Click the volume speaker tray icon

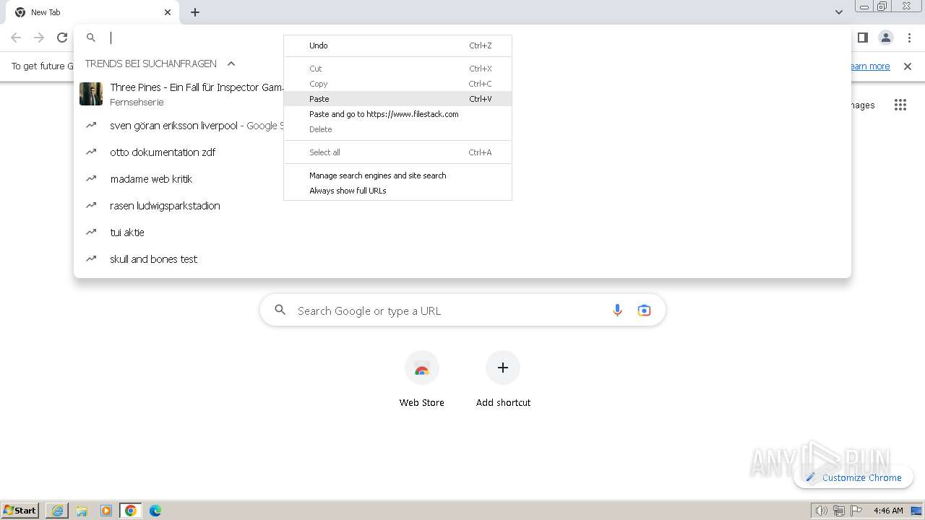point(821,511)
